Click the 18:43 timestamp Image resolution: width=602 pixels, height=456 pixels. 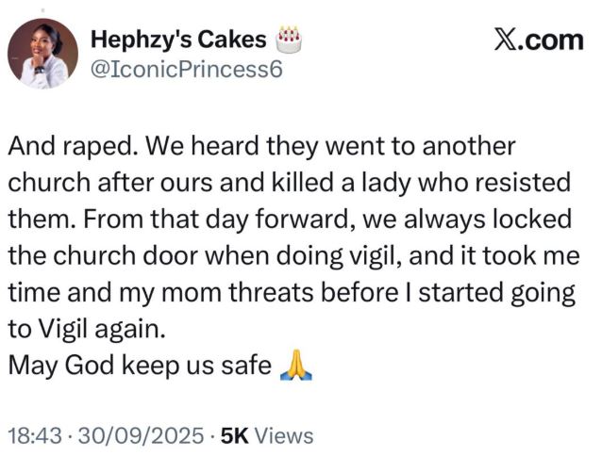[33, 436]
